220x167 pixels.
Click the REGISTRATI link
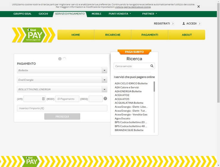[x=162, y=24]
